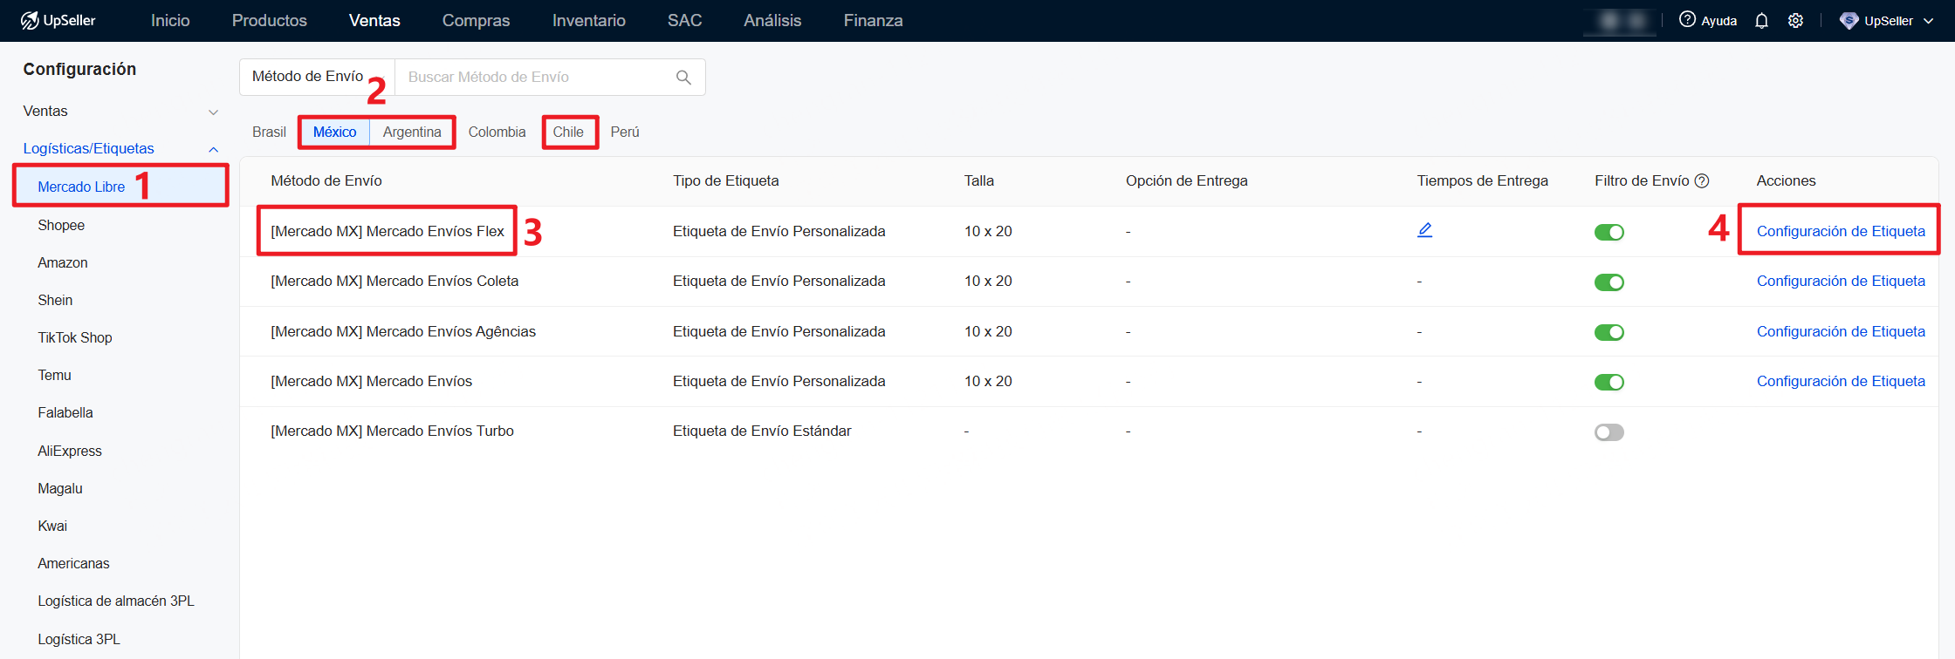Viewport: 1955px width, 659px height.
Task: Click the Opción de Entrega column header
Action: click(x=1187, y=180)
